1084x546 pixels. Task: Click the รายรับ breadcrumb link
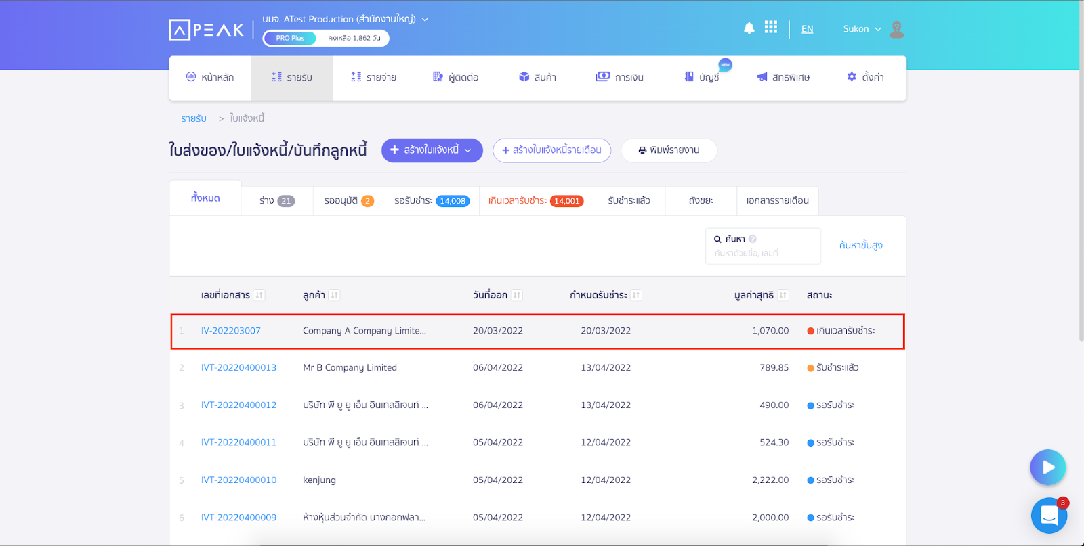coord(194,118)
